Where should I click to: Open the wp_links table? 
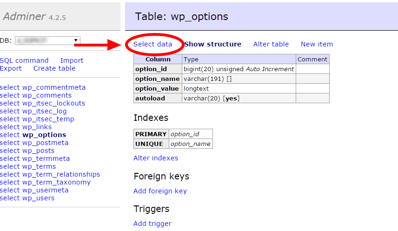37,127
